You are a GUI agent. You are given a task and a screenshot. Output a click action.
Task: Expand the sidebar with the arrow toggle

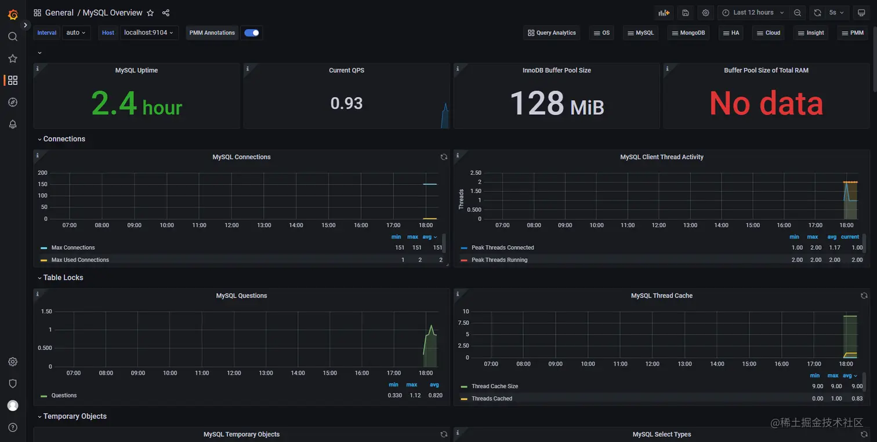pos(26,25)
